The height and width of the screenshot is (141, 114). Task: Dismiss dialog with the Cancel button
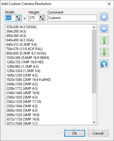pyautogui.click(x=98, y=133)
